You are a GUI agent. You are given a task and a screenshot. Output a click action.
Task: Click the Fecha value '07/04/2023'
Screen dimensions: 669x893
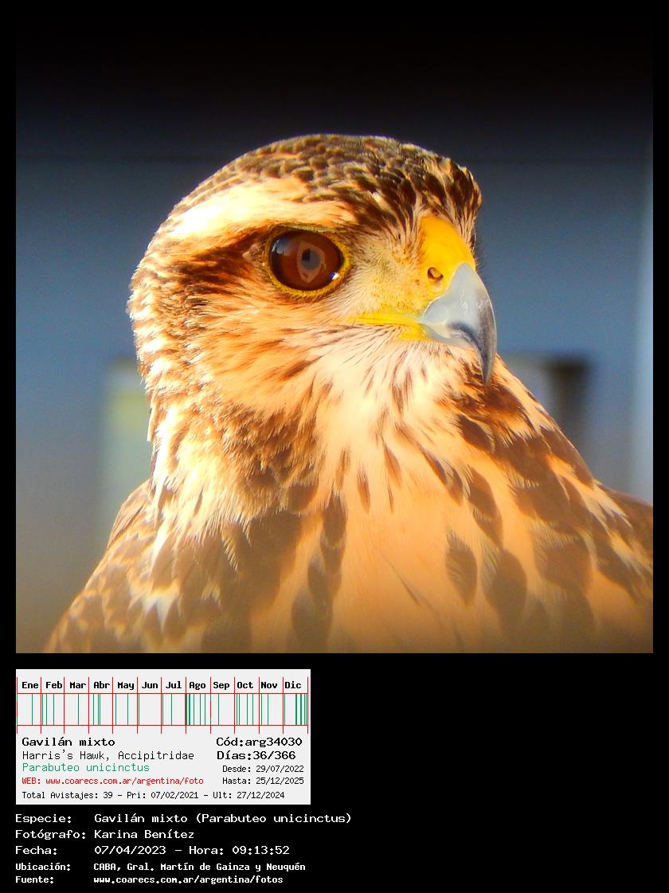click(130, 850)
